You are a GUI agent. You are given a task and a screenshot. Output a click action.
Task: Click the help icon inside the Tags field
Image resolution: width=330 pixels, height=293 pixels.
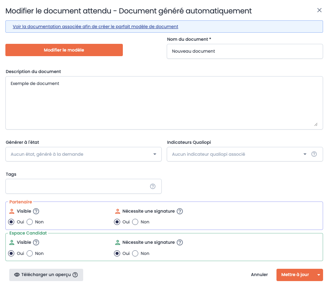(153, 186)
